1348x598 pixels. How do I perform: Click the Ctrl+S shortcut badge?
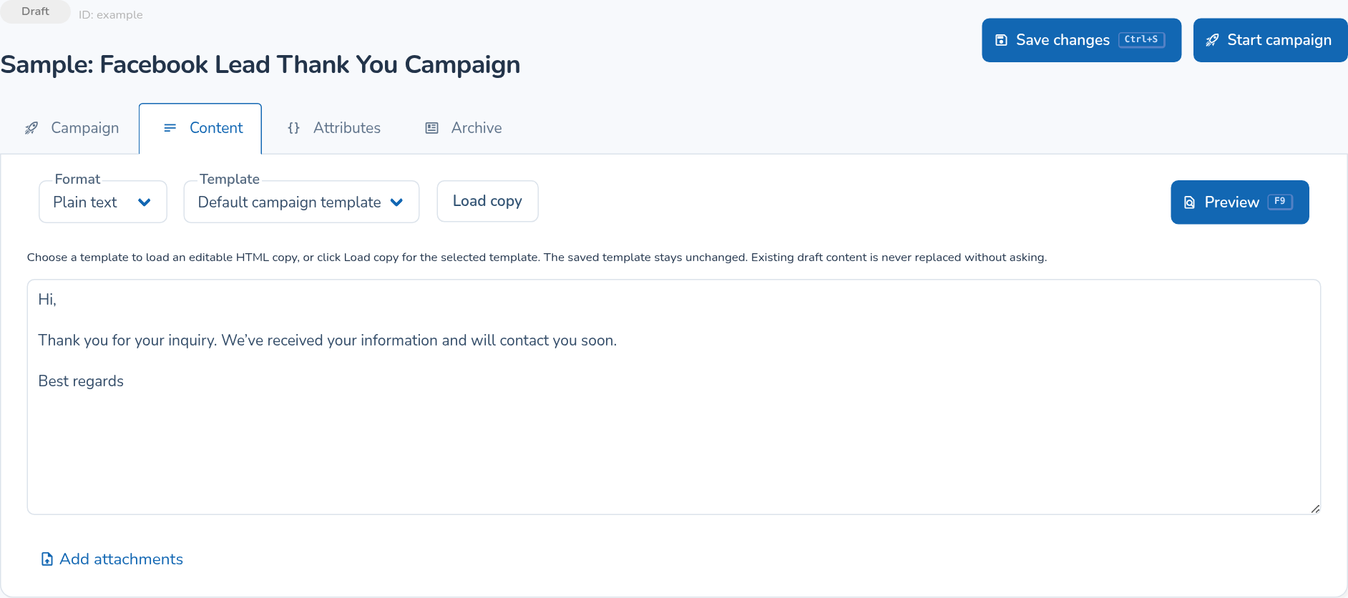(x=1141, y=40)
